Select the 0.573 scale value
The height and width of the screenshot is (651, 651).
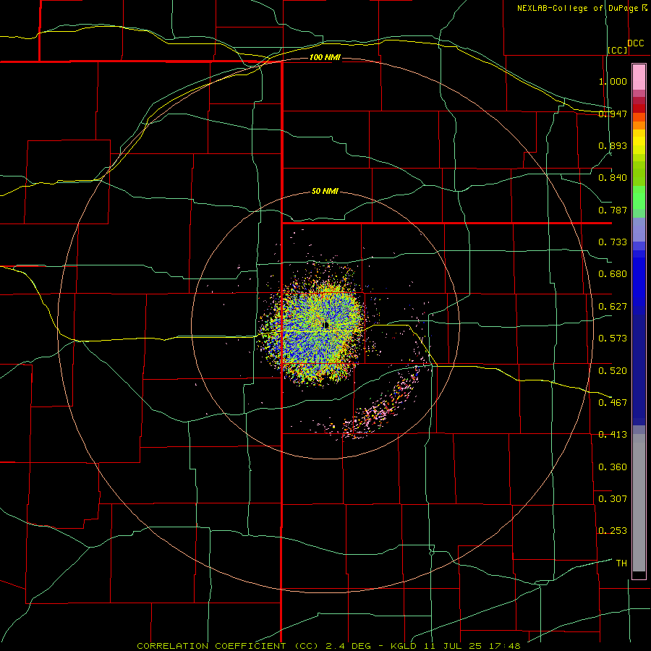(x=613, y=339)
